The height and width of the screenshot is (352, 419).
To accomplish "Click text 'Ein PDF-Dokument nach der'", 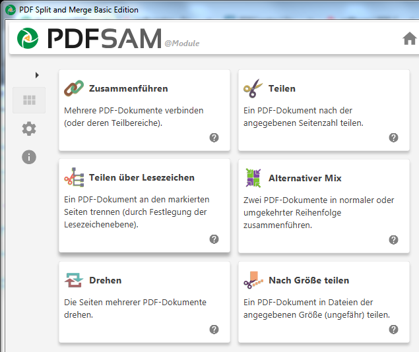I will point(298,110).
